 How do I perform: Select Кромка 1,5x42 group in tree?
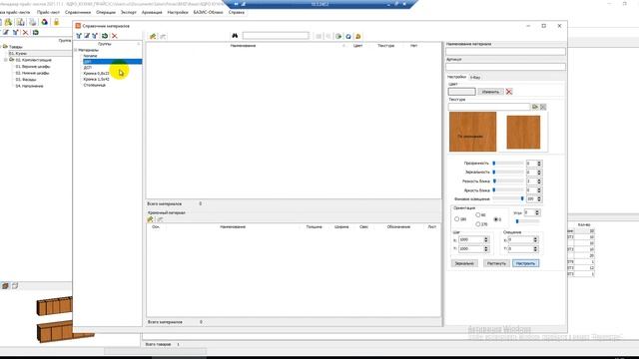[96, 80]
